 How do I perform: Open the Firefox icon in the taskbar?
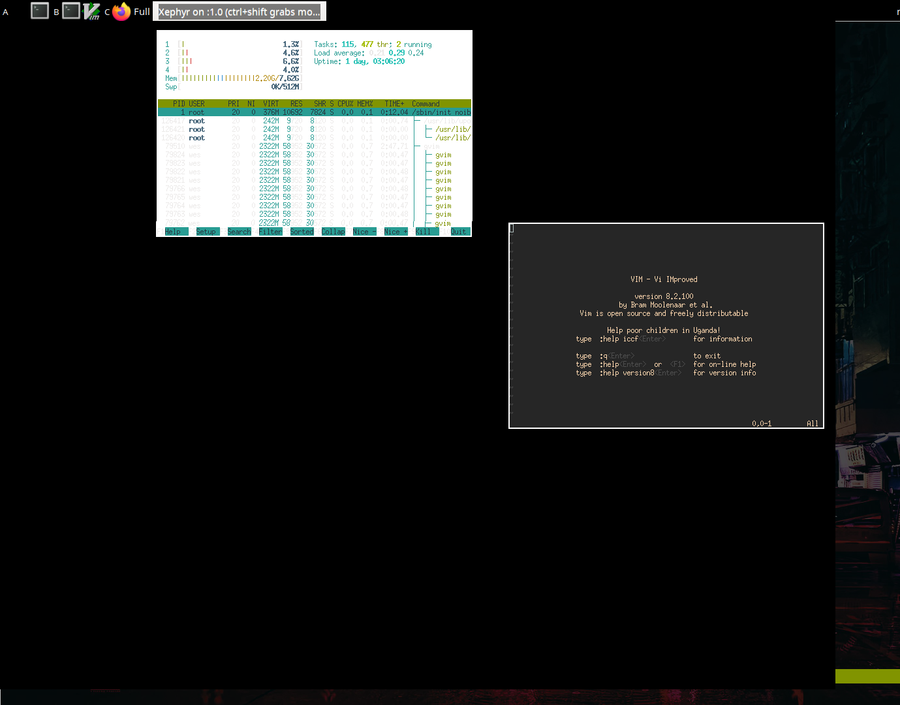click(x=121, y=11)
